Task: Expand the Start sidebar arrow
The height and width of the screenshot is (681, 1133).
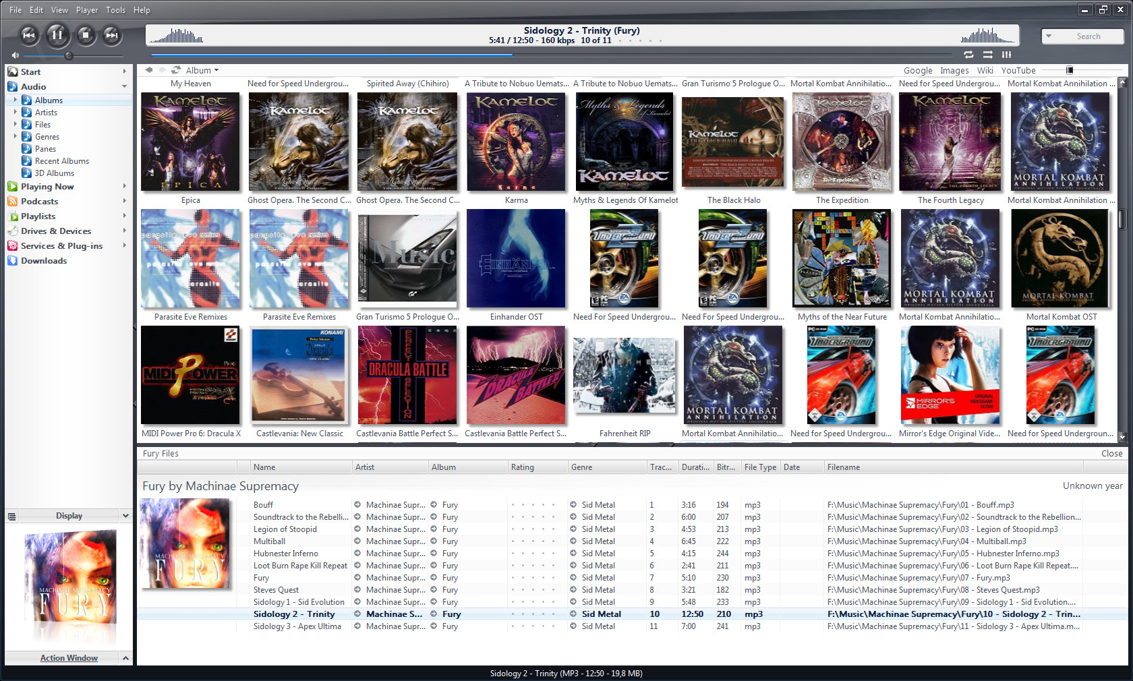Action: 125,71
